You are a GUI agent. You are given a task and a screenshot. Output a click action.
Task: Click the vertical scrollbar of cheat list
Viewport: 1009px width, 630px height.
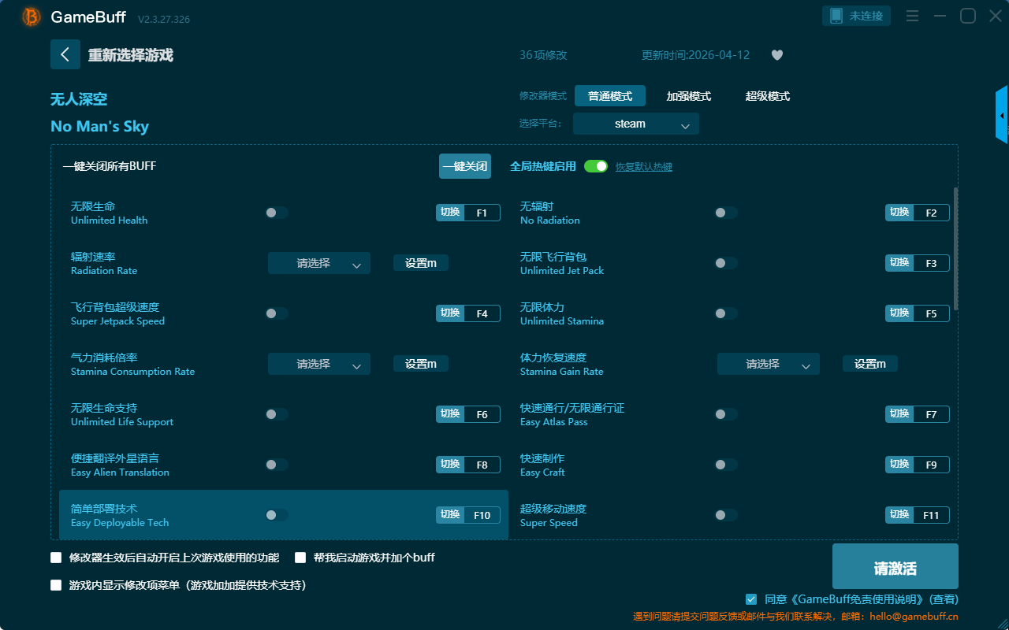[956, 248]
